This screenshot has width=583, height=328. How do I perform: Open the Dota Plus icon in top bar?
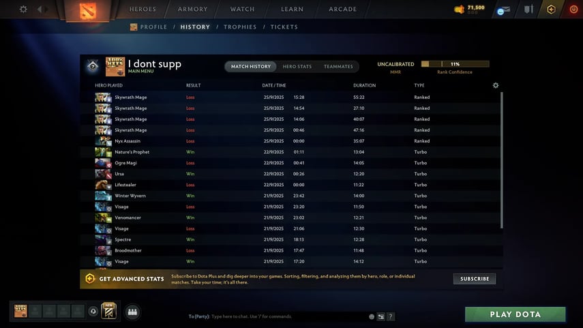(551, 10)
